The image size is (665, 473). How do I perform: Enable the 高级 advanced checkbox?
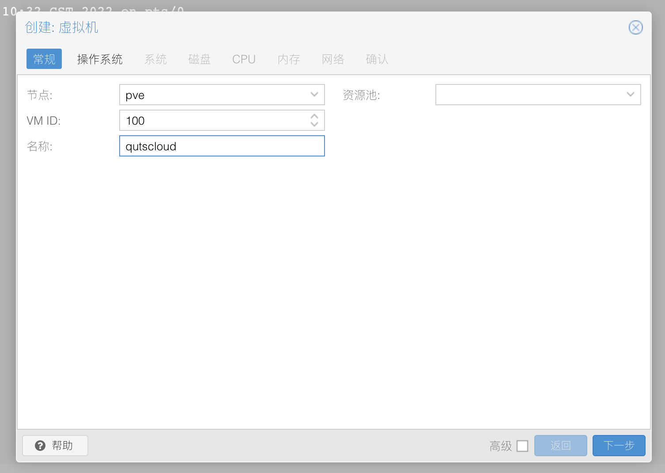(522, 446)
